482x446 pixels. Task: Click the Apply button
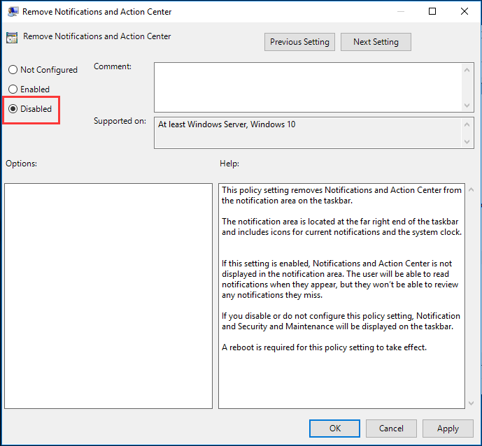point(448,429)
